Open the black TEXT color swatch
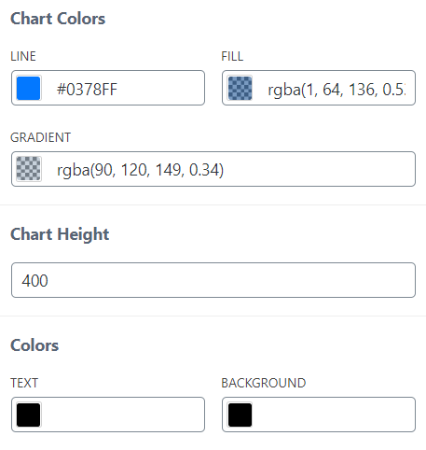 pos(28,415)
